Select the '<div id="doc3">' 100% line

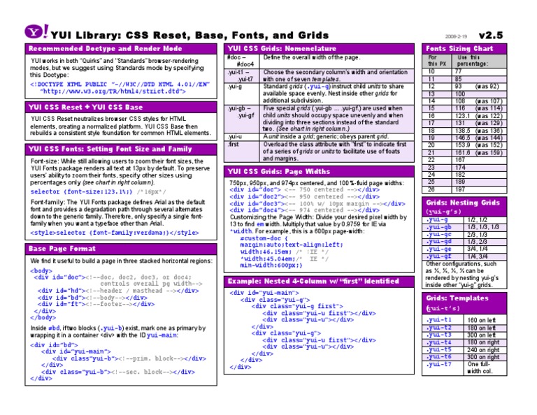(317, 203)
